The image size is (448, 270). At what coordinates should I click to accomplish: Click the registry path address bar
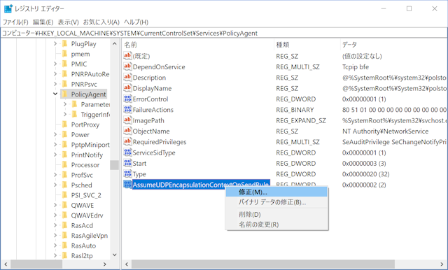point(224,33)
